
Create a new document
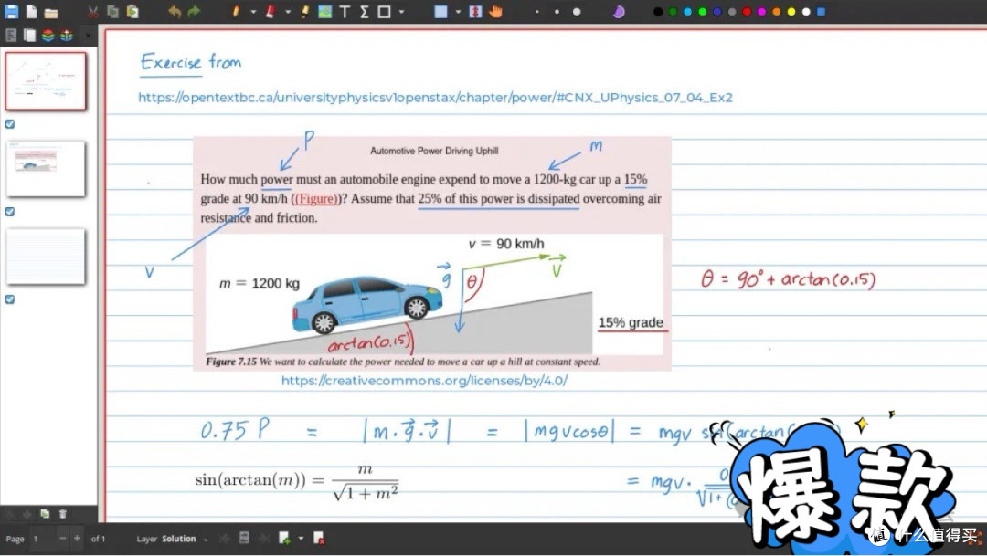(x=31, y=11)
